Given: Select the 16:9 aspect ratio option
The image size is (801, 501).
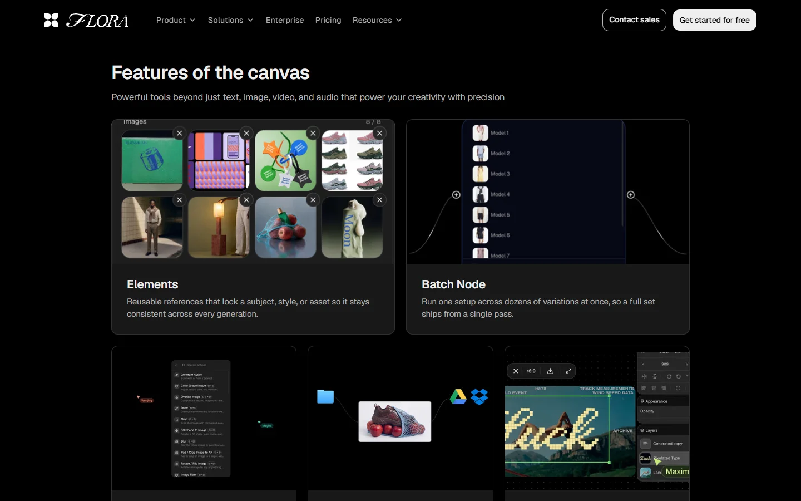Looking at the screenshot, I should (531, 371).
